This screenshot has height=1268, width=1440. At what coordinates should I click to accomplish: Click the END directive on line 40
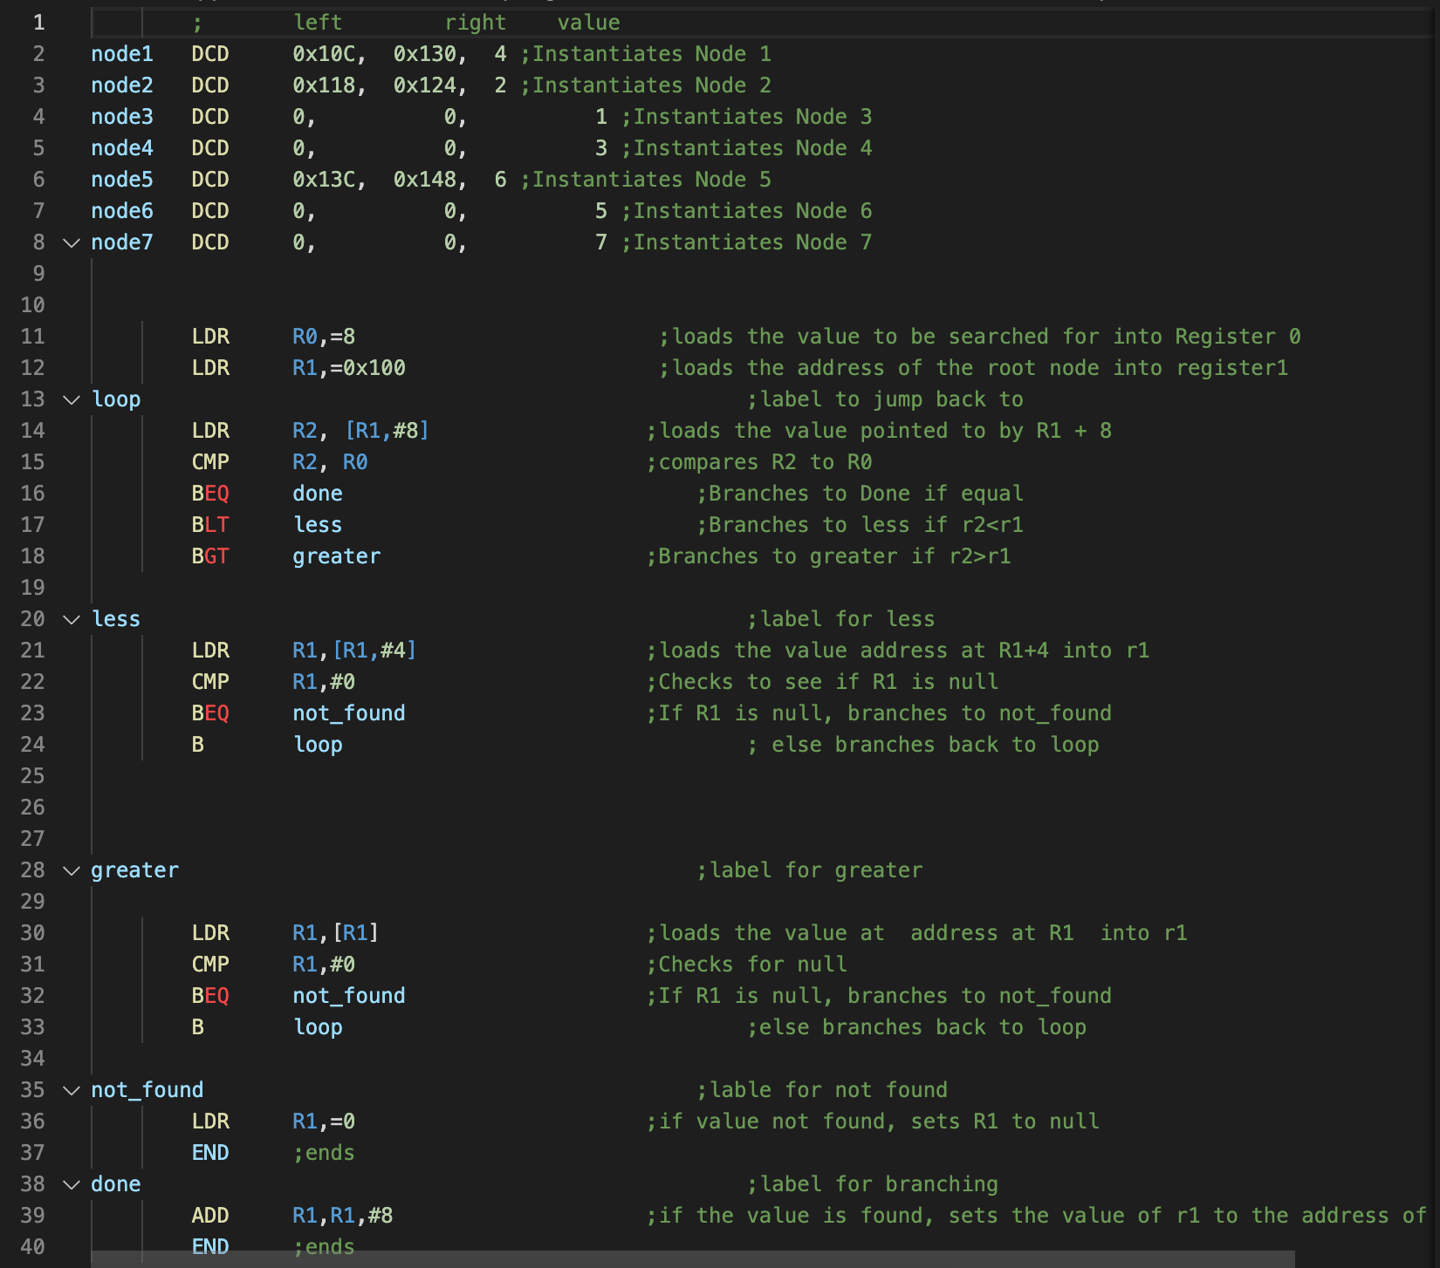(210, 1247)
